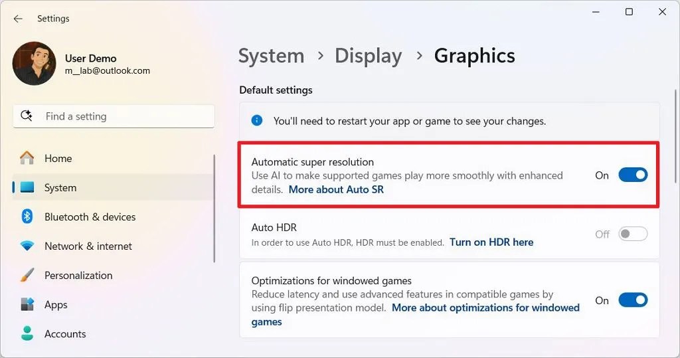
Task: Click the Graphics breadcrumb title
Action: (x=474, y=56)
